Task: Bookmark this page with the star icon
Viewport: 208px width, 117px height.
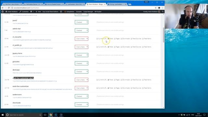Action: click(x=156, y=8)
